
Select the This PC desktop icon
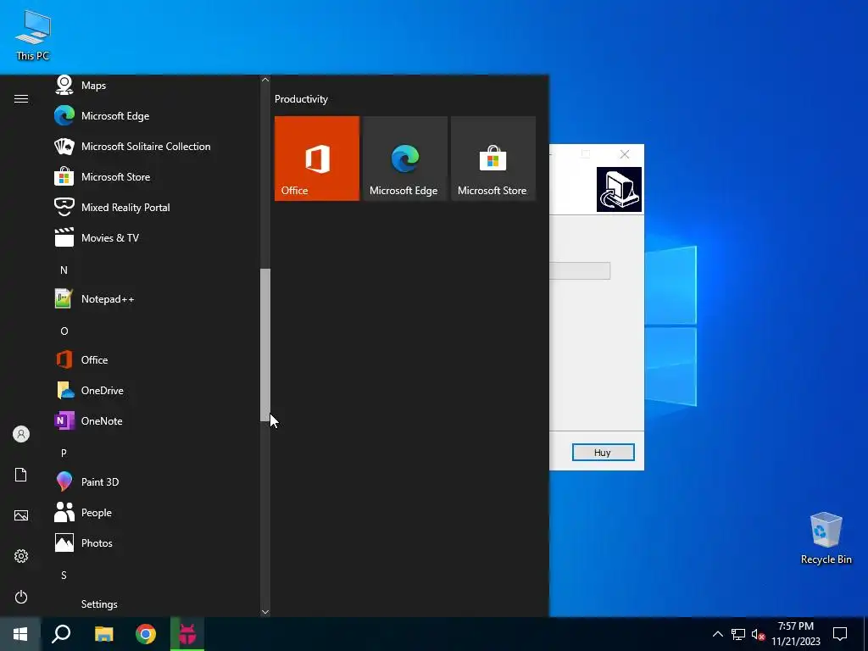[33, 35]
